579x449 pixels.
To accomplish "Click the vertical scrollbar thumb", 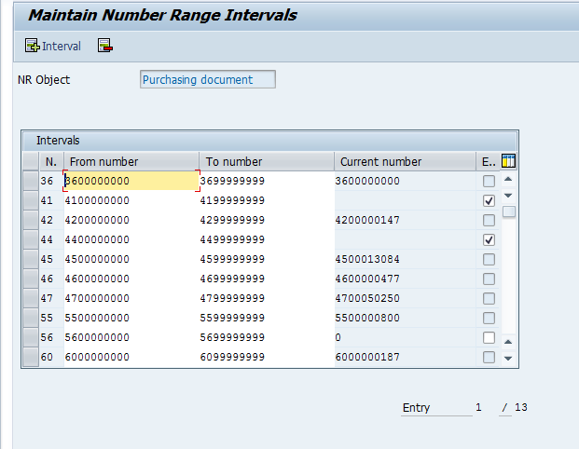I will click(508, 211).
